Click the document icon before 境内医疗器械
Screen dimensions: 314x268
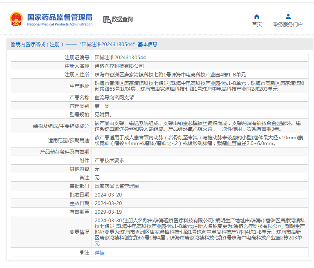13,45
